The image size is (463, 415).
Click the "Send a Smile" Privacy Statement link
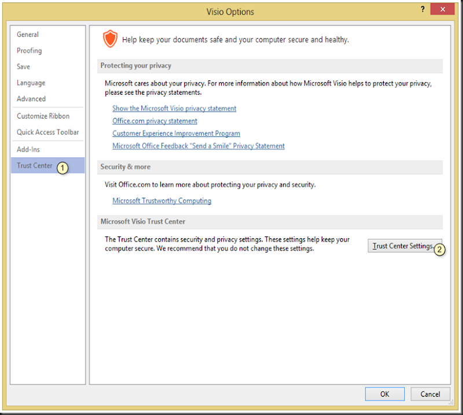(199, 146)
